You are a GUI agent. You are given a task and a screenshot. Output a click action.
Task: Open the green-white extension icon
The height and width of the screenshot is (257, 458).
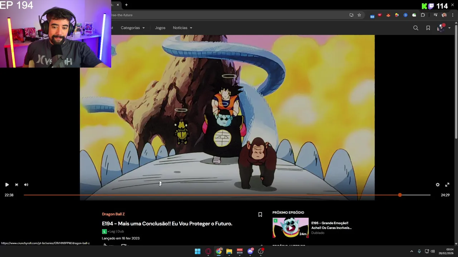tap(414, 15)
